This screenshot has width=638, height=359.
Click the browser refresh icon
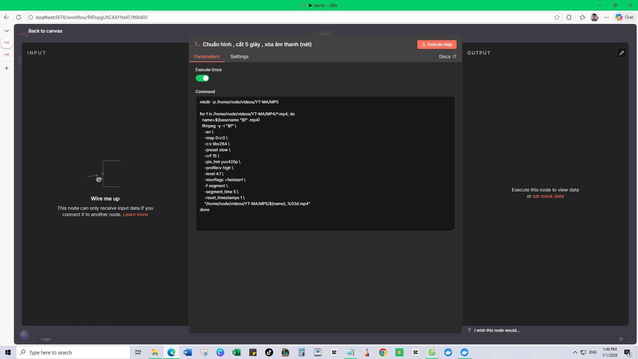pos(19,17)
